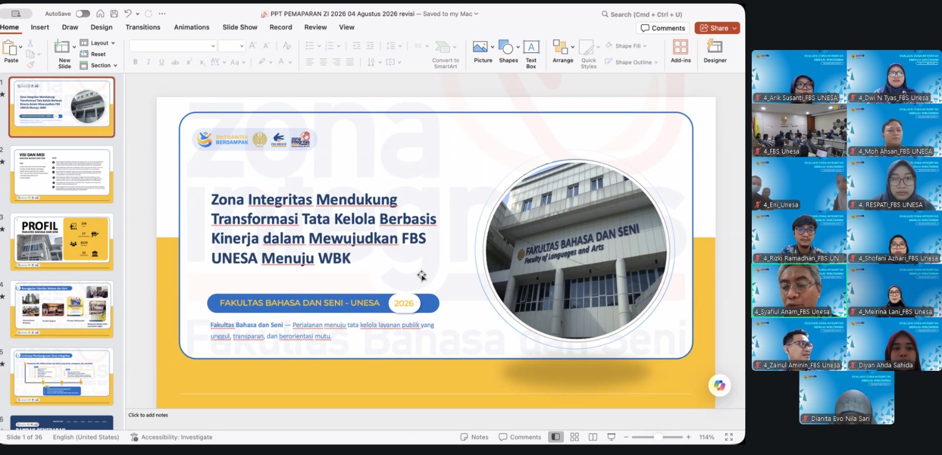This screenshot has width=942, height=455.
Task: Expand the Arrange dropdown arrow
Action: click(573, 47)
